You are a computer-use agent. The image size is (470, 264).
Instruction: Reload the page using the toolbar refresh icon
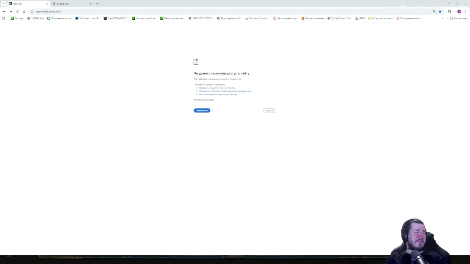pos(17,11)
